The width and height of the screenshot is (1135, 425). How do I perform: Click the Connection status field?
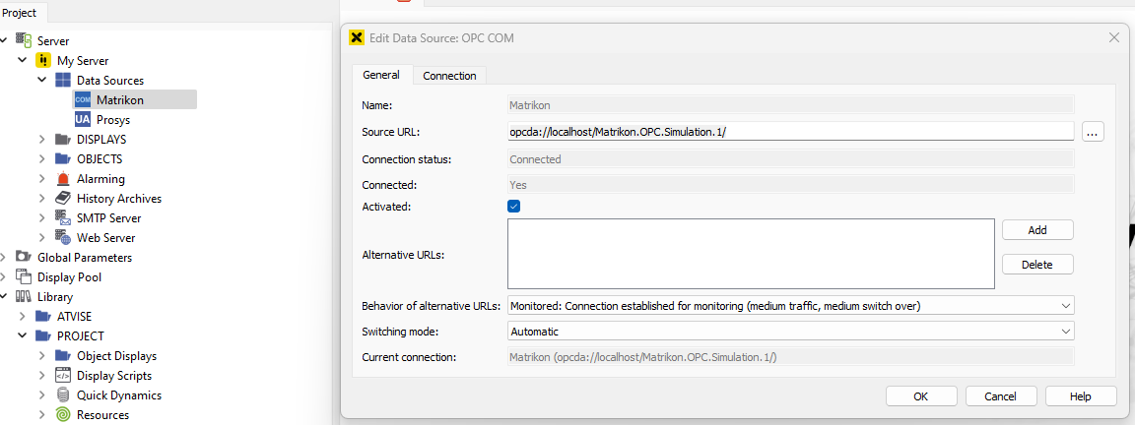[791, 159]
